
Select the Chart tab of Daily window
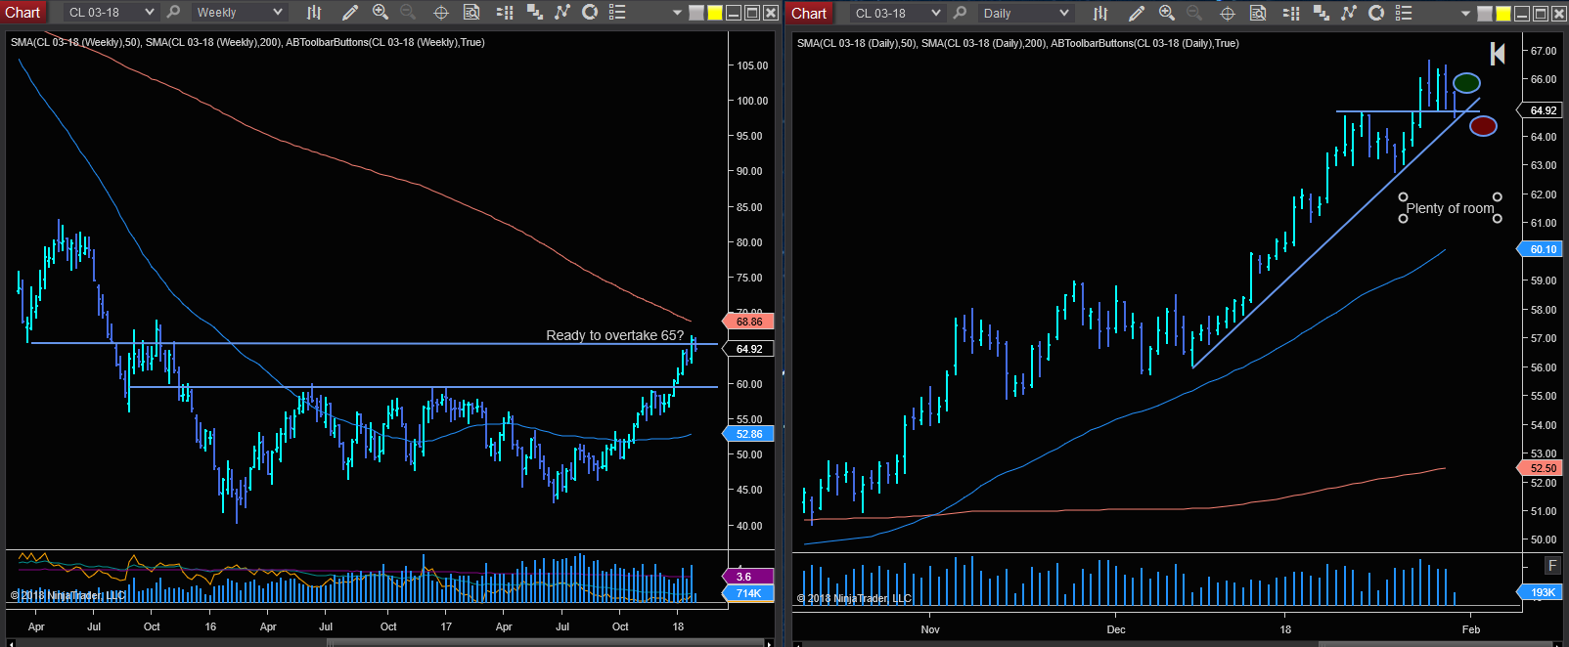point(809,13)
